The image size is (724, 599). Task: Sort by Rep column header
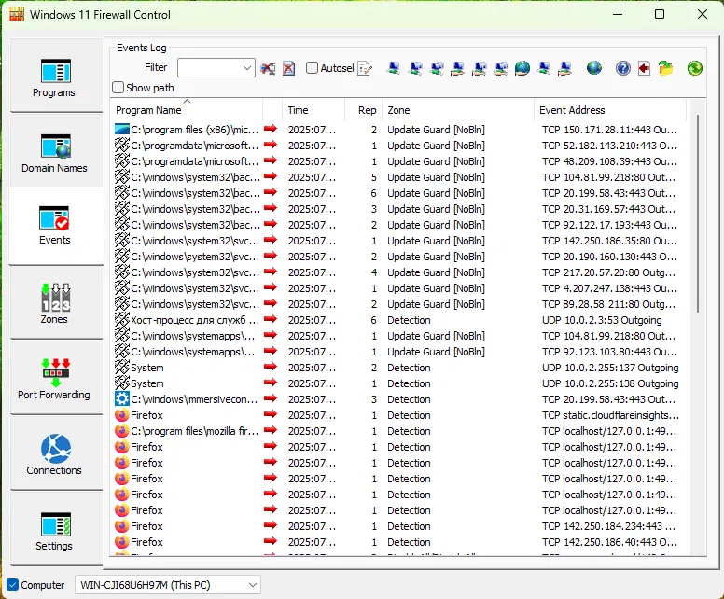[x=363, y=110]
